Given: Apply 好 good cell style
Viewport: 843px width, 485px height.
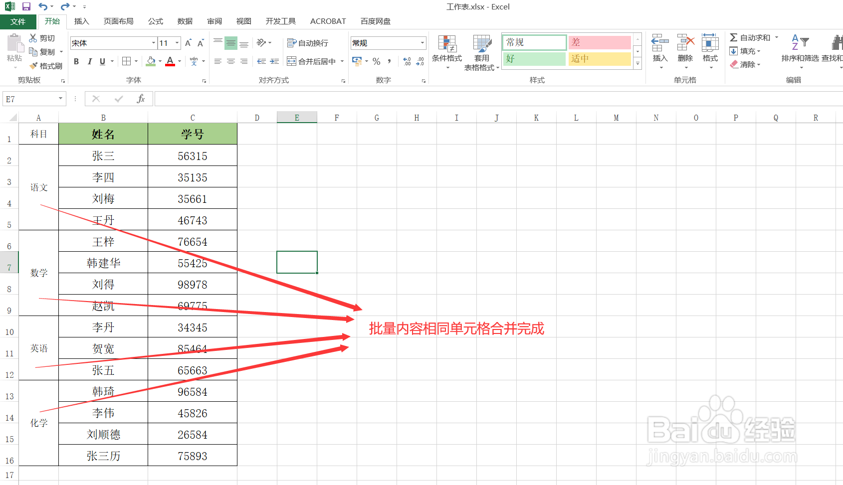Looking at the screenshot, I should click(x=535, y=59).
